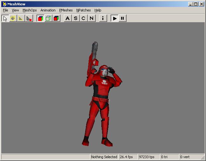Open the File menu
This screenshot has width=206, height=161.
tap(5, 10)
